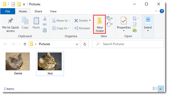
Task: Click the History icon in Open group
Action: click(135, 30)
